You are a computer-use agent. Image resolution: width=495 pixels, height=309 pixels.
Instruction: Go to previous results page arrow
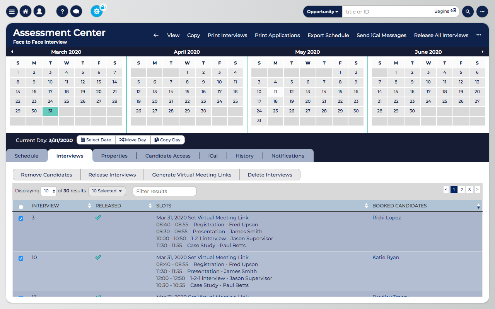(x=446, y=190)
